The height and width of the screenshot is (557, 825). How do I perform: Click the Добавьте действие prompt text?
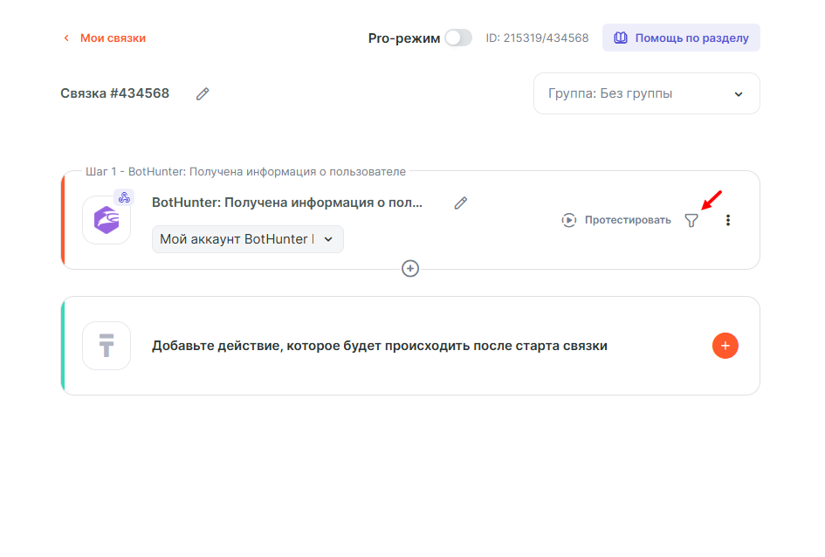tap(379, 346)
